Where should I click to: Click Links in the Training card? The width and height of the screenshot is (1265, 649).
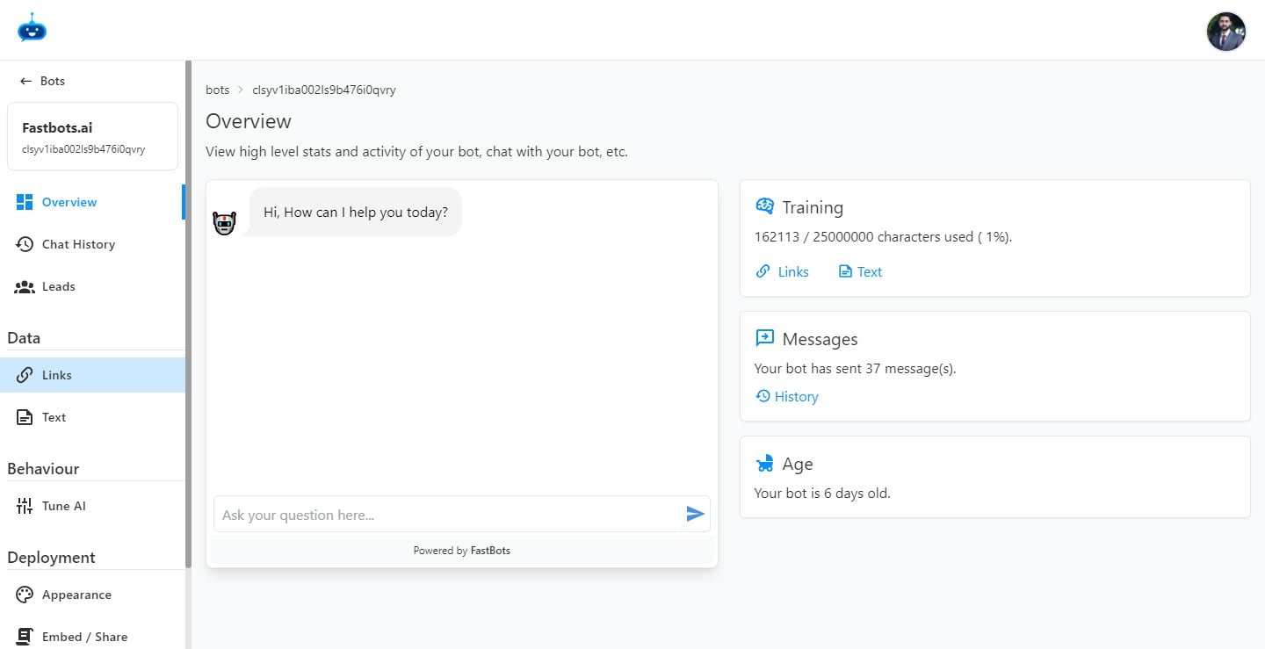(x=783, y=272)
